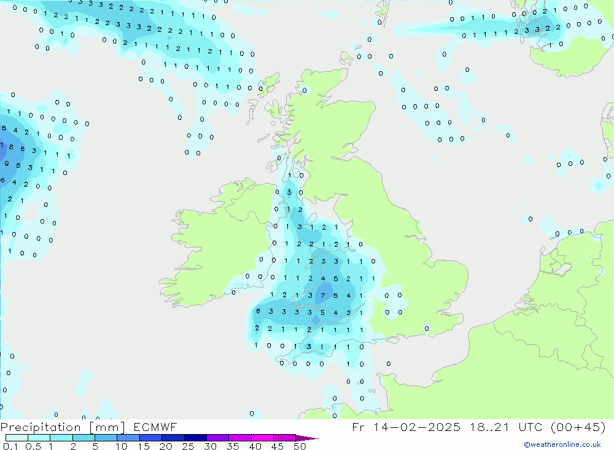Image resolution: width=614 pixels, height=450 pixels.
Task: Click the '35' legend scale label
Action: 233,446
